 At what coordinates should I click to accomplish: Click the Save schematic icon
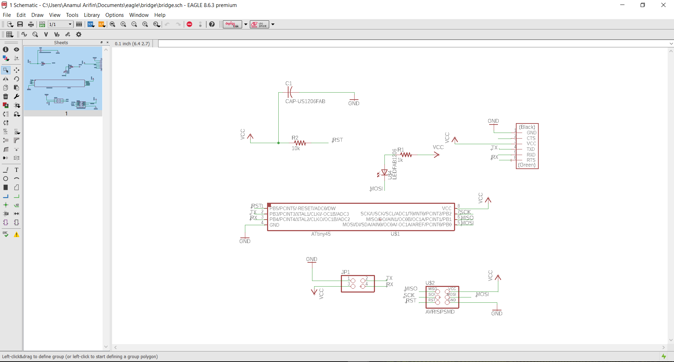click(x=20, y=24)
